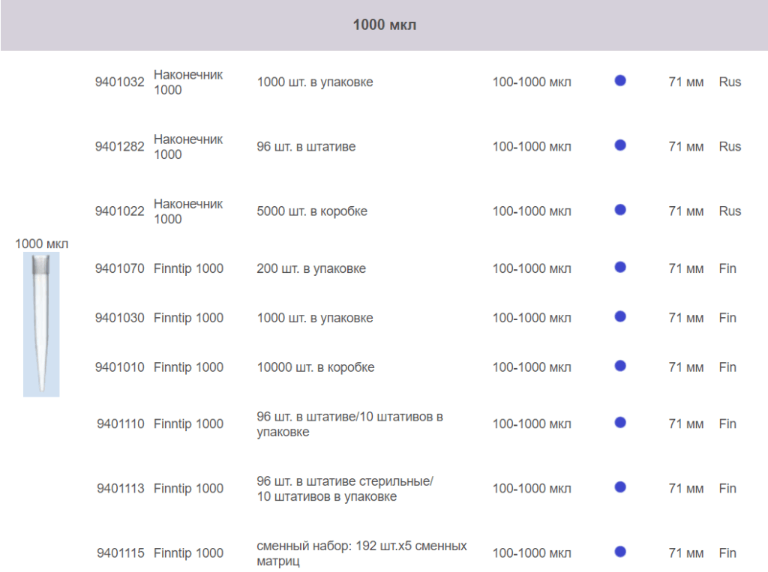This screenshot has width=768, height=572.
Task: Click the blue dot in row 9401282
Action: (x=620, y=145)
